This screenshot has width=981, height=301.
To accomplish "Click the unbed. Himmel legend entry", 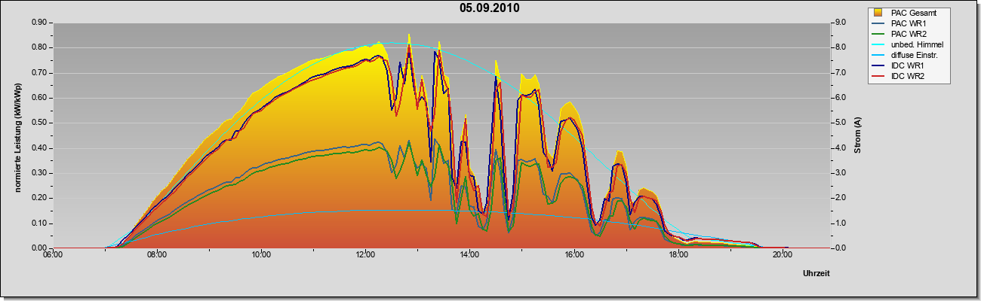I will click(906, 44).
